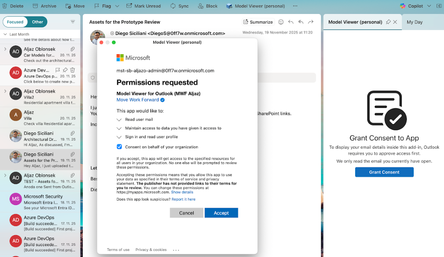Switch to the My Day tab
Image resolution: width=444 pixels, height=257 pixels.
[x=414, y=22]
